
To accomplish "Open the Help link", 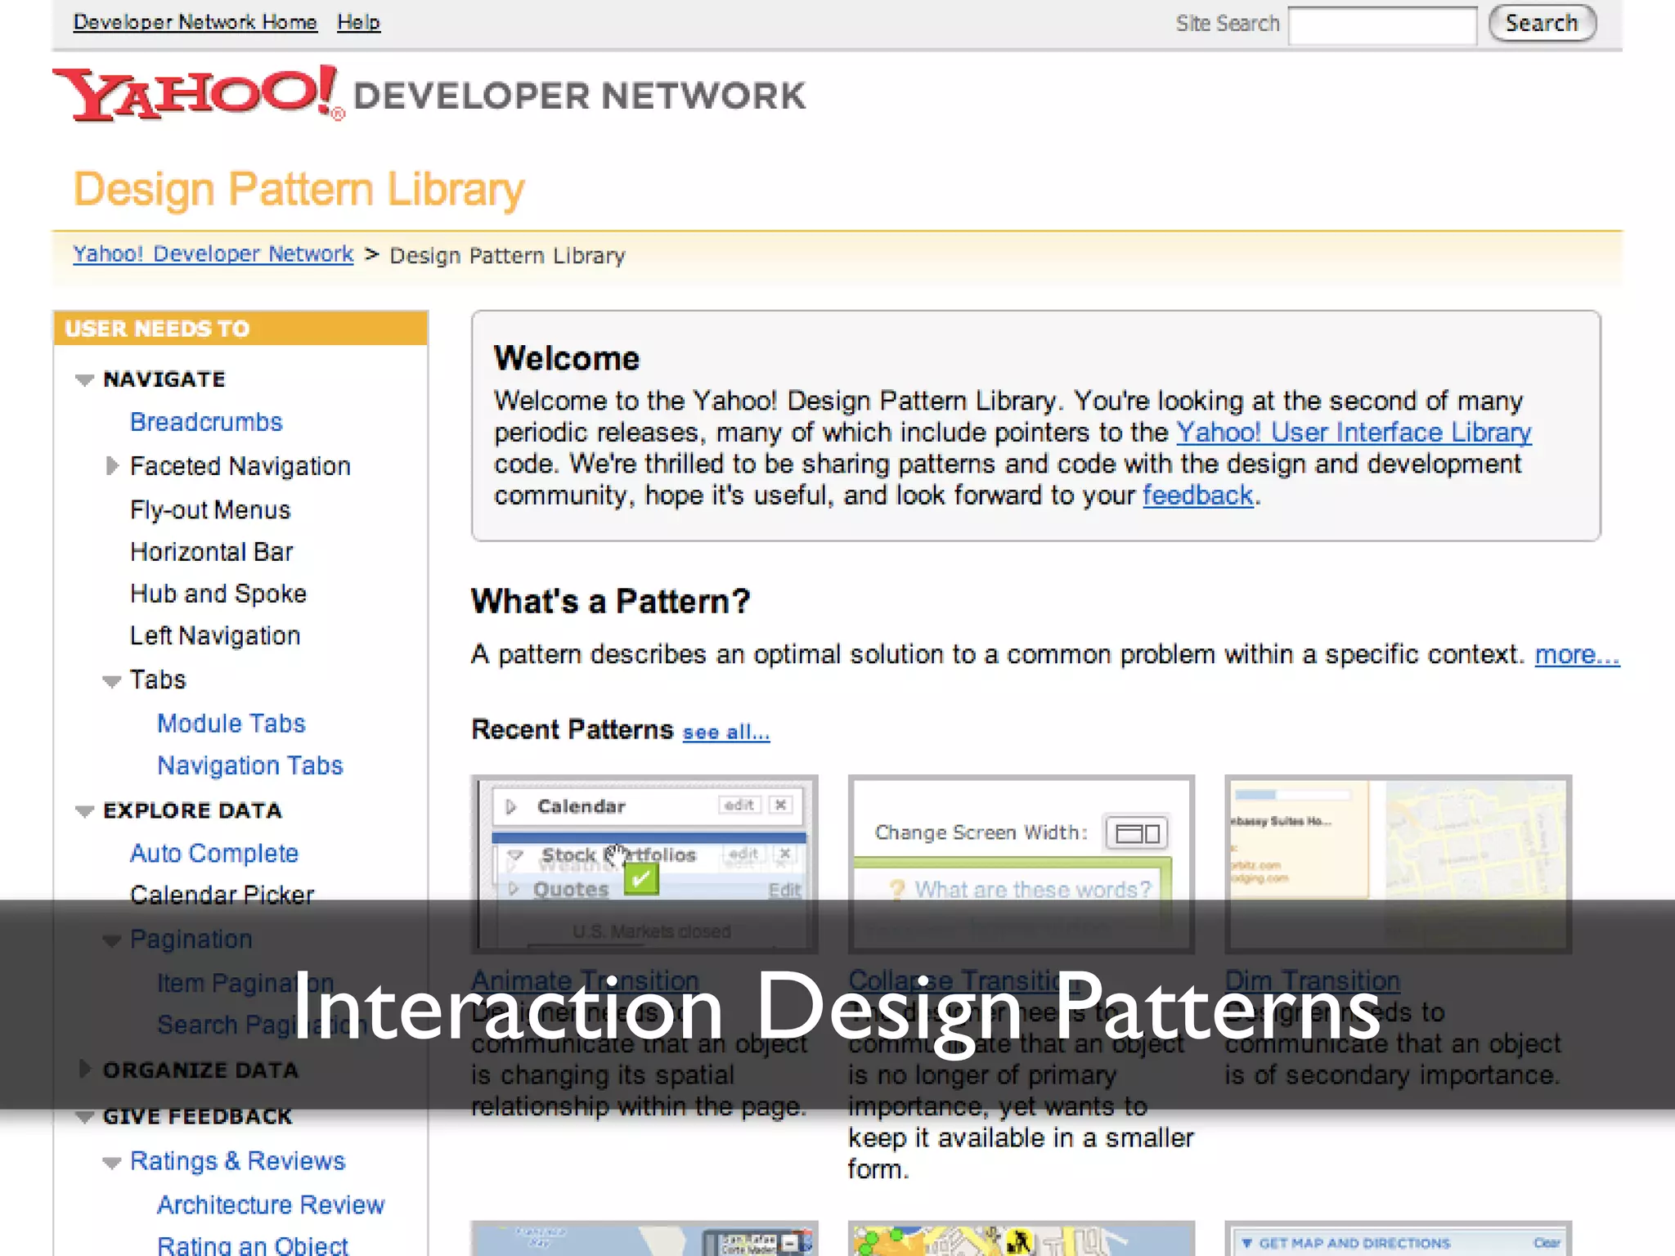I will [x=358, y=22].
